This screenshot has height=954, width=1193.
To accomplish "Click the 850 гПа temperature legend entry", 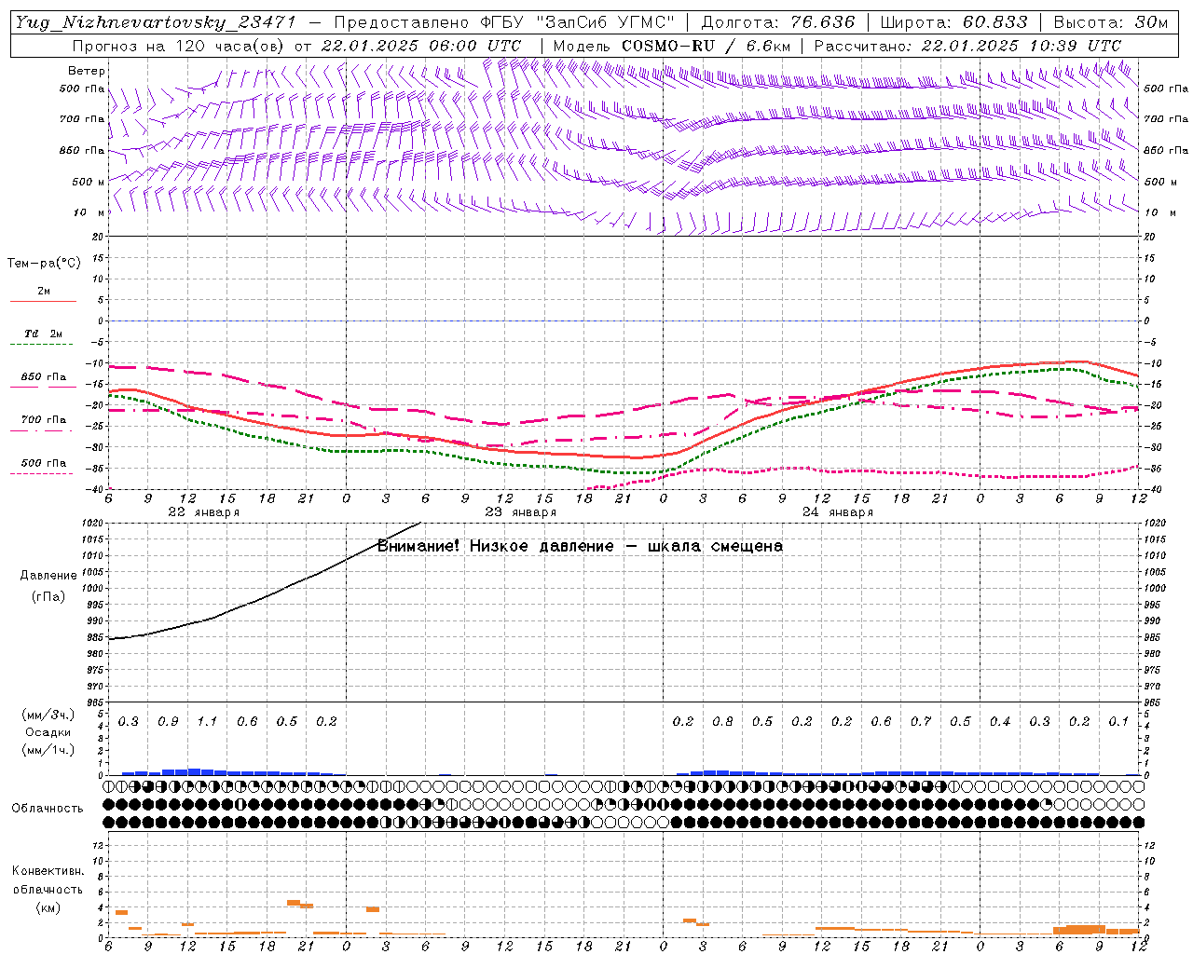I will click(x=44, y=377).
